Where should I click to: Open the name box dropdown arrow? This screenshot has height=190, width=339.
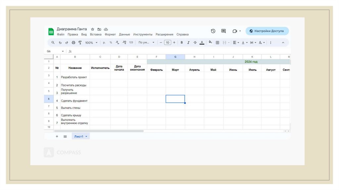tap(63, 51)
